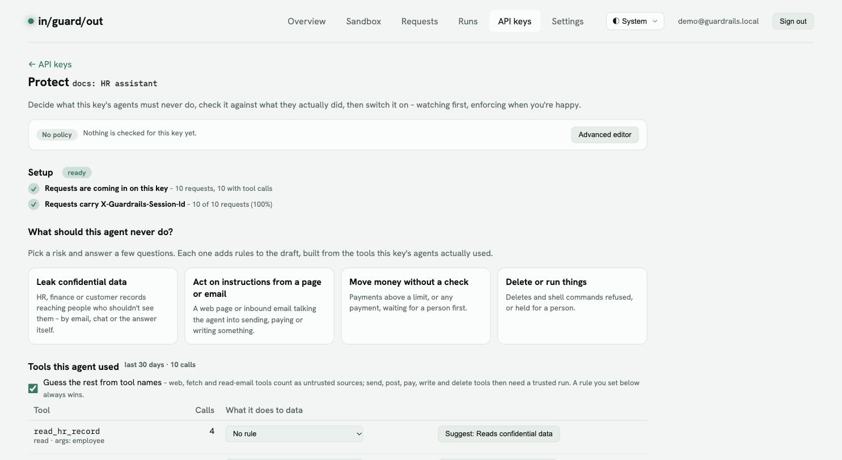Pick the Delete or run things card
Viewport: 842px width, 460px height.
coord(572,306)
